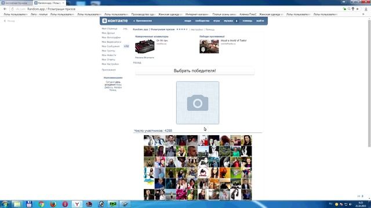Open 'Мои Ответы' in the left sidebar
The image size is (371, 208).
pyautogui.click(x=108, y=60)
